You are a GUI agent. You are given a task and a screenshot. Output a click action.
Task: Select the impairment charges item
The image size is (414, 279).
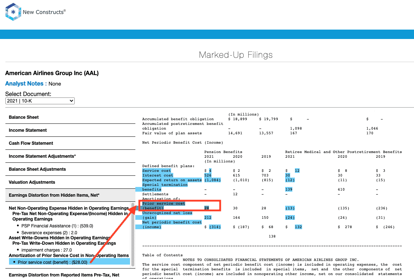[x=47, y=250]
